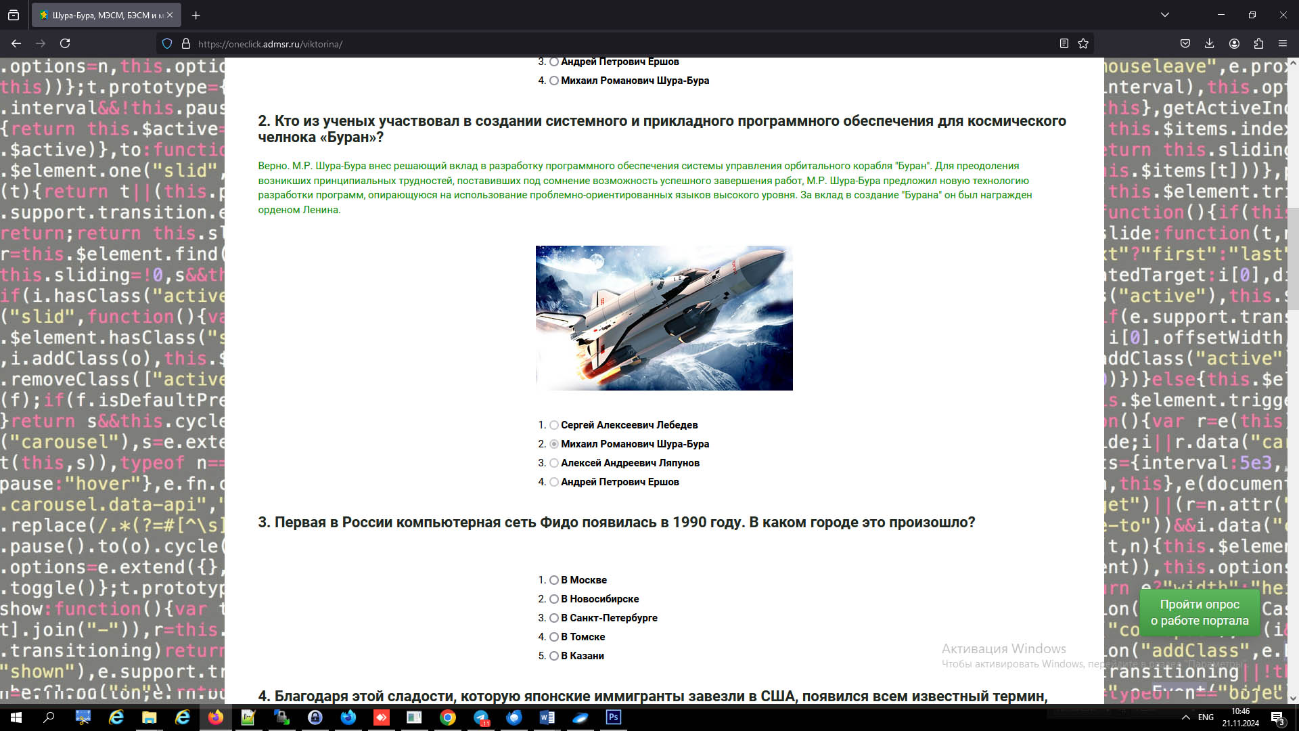Show hidden system tray icons chevron
Image resolution: width=1299 pixels, height=731 pixels.
1185,717
